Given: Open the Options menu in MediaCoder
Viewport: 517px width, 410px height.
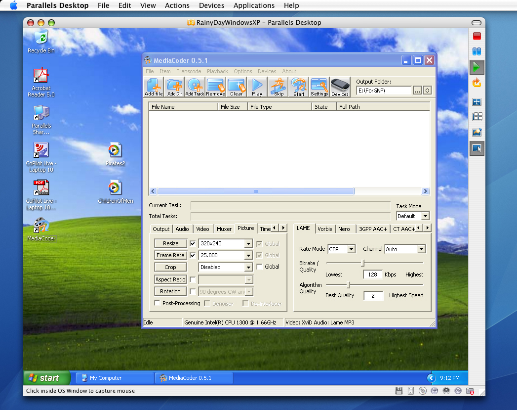Looking at the screenshot, I should point(242,71).
